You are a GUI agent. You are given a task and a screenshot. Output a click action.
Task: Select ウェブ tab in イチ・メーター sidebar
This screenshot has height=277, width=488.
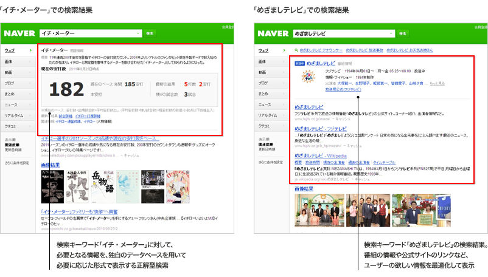click(18, 50)
